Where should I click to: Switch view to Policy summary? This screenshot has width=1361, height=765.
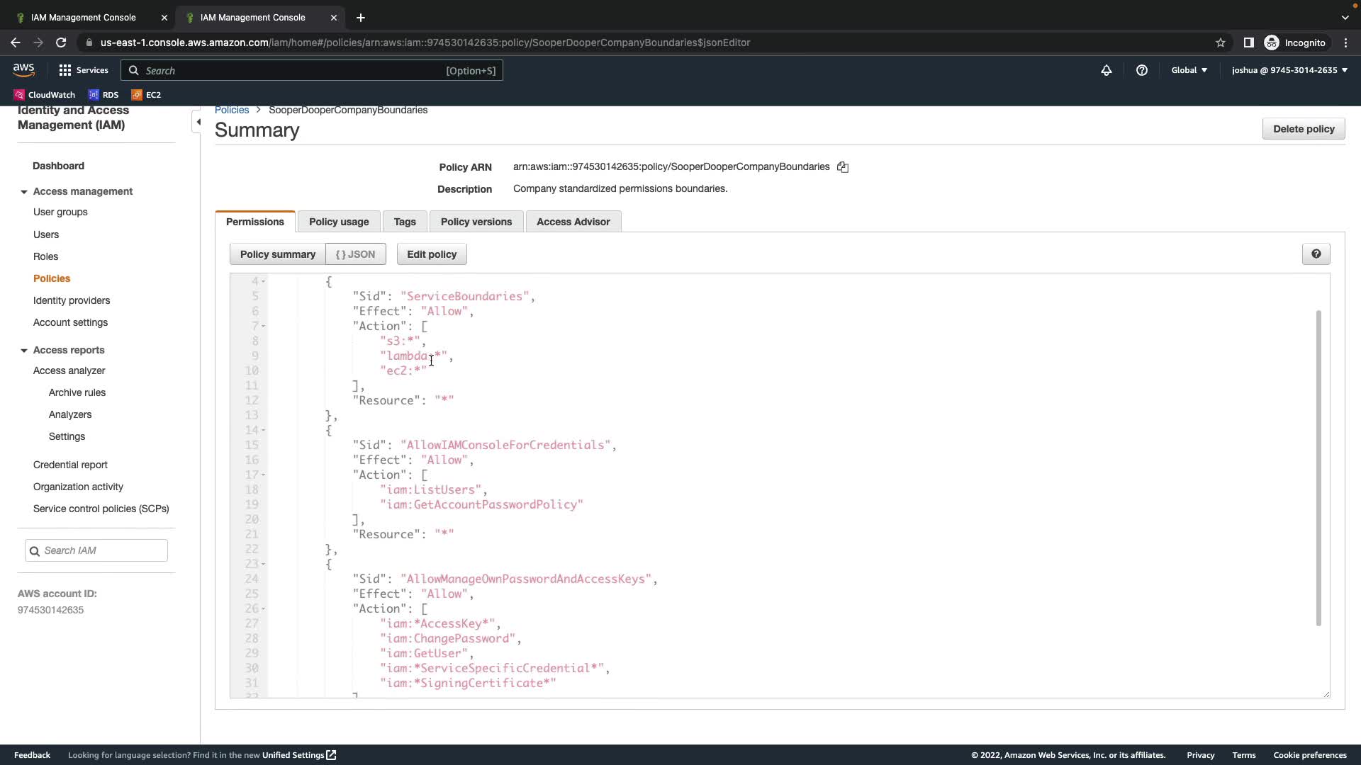coord(277,254)
